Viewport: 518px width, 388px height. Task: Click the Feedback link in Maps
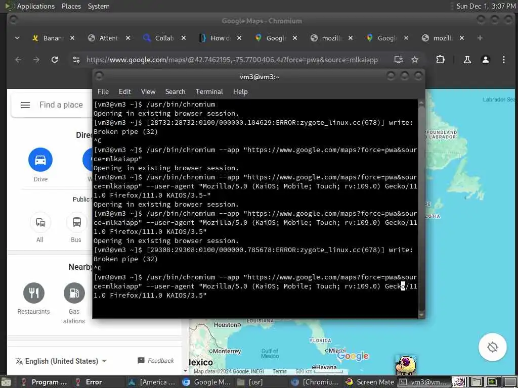click(x=156, y=361)
